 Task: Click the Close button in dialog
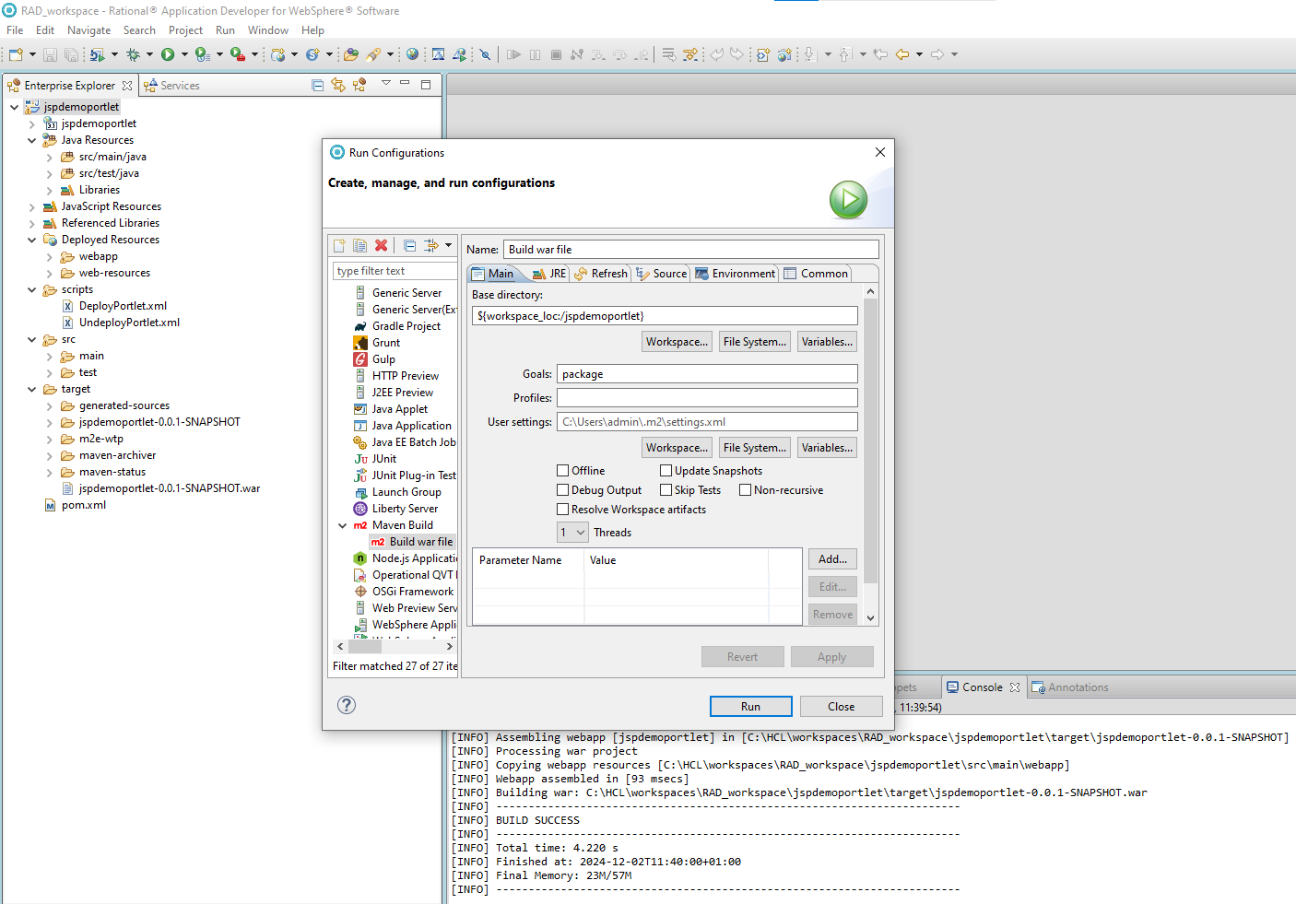click(x=842, y=707)
